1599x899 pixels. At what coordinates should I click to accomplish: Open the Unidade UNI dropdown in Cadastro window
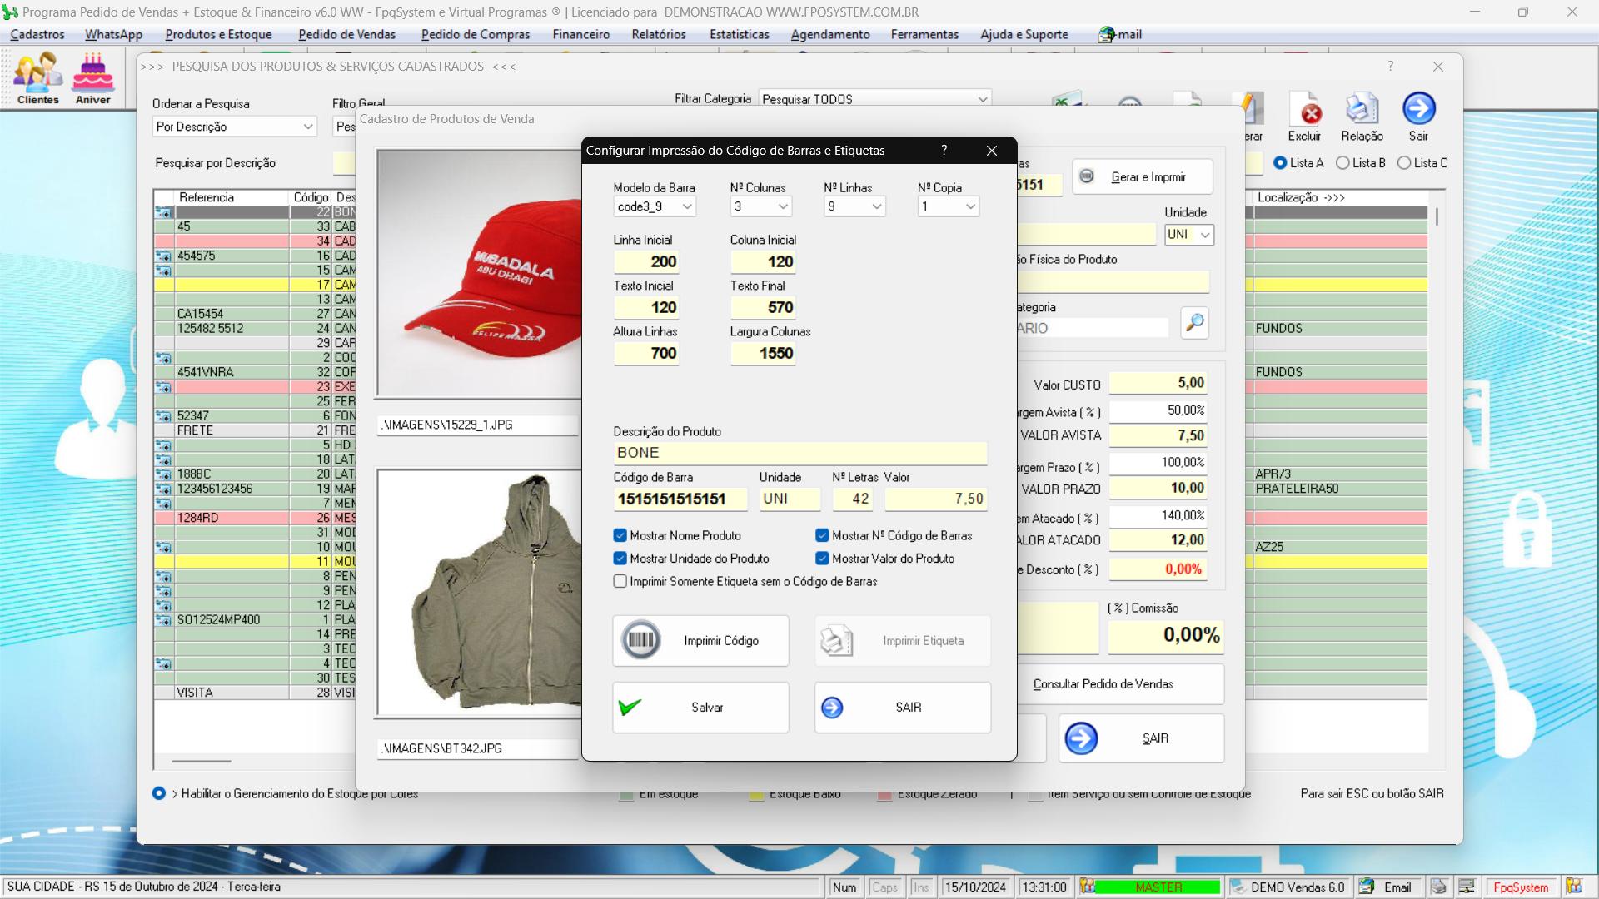click(x=1189, y=234)
